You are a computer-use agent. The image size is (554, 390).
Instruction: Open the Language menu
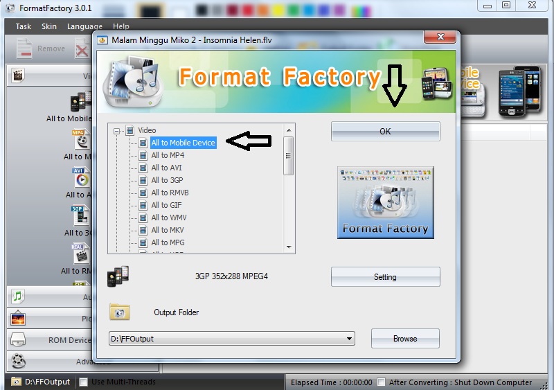click(x=84, y=26)
